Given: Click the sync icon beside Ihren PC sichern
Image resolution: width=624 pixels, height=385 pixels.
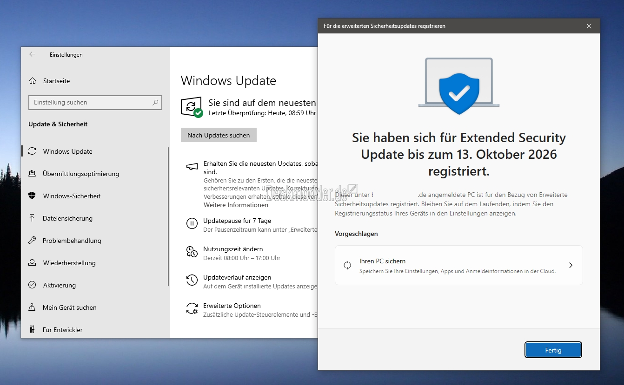Looking at the screenshot, I should coord(347,265).
